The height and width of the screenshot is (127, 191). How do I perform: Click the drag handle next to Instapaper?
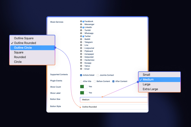[x=81, y=54]
